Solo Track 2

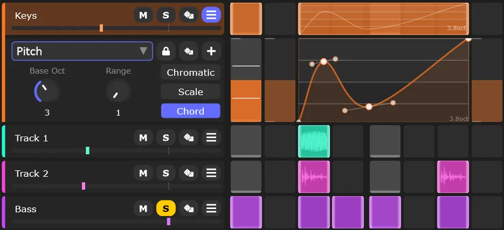pos(166,173)
